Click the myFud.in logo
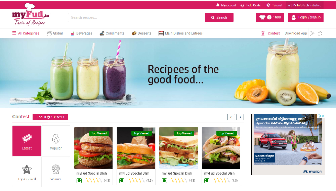 pyautogui.click(x=31, y=14)
